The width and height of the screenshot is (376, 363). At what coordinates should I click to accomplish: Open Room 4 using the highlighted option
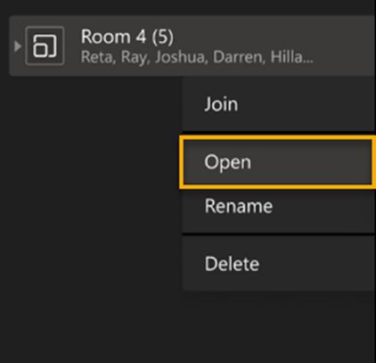click(x=277, y=162)
